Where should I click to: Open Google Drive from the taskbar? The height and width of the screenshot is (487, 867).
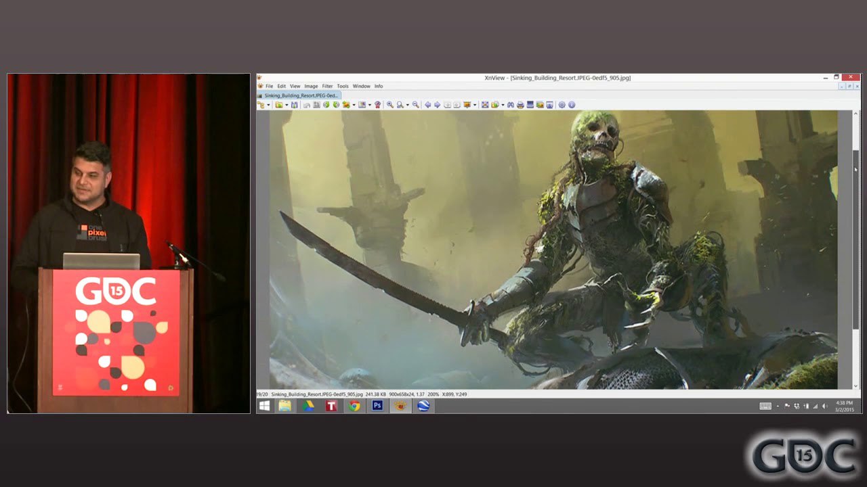pos(308,406)
